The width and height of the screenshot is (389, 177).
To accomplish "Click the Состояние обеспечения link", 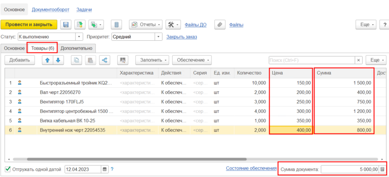I will pyautogui.click(x=251, y=168).
